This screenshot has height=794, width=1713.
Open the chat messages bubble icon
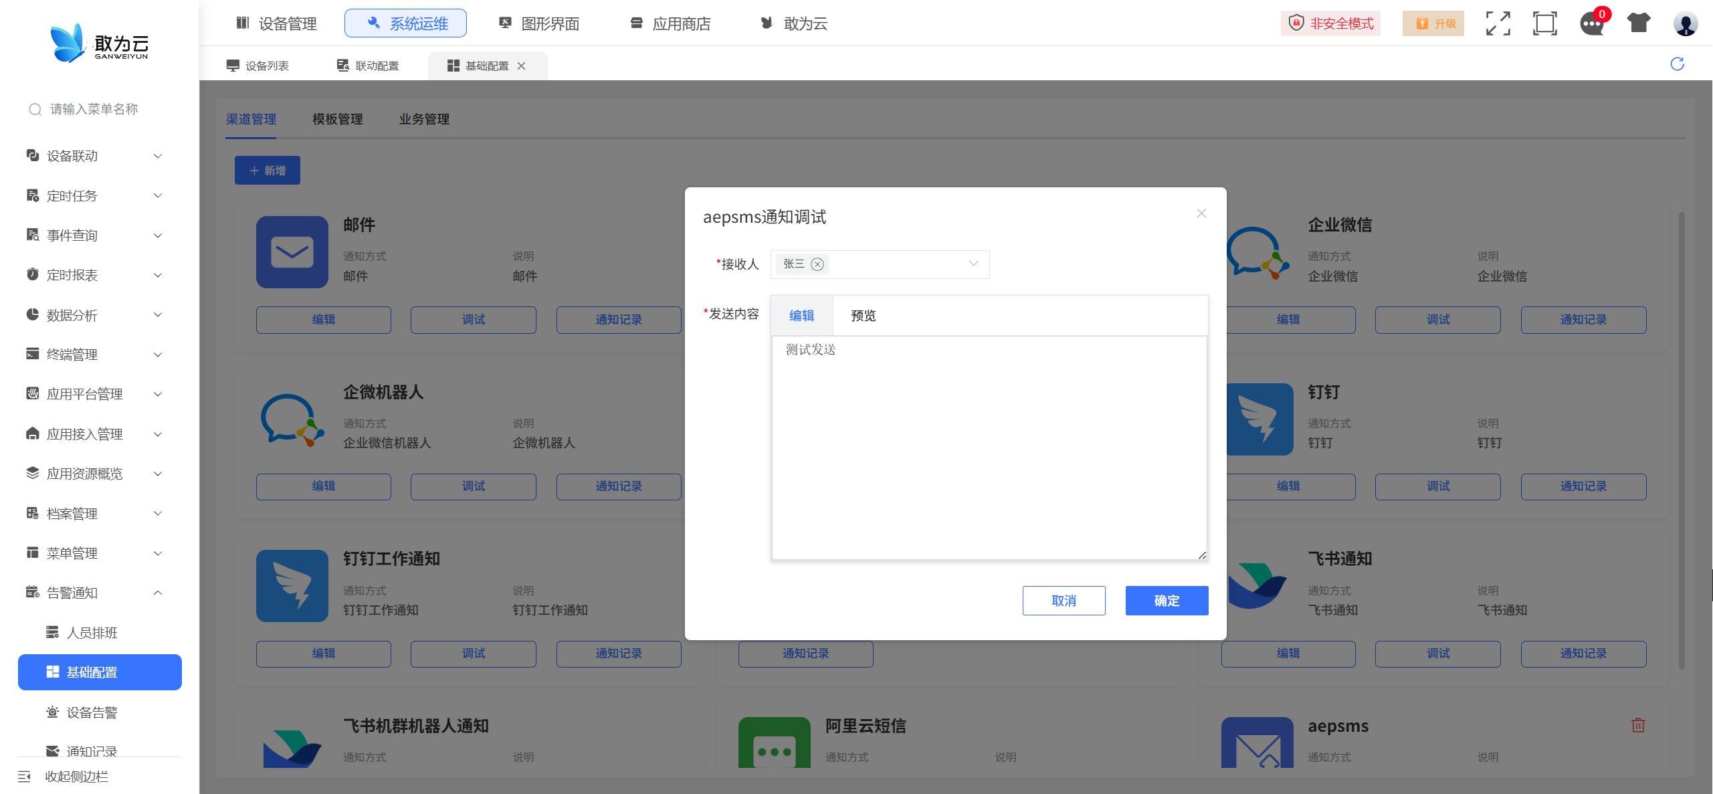pyautogui.click(x=1592, y=23)
